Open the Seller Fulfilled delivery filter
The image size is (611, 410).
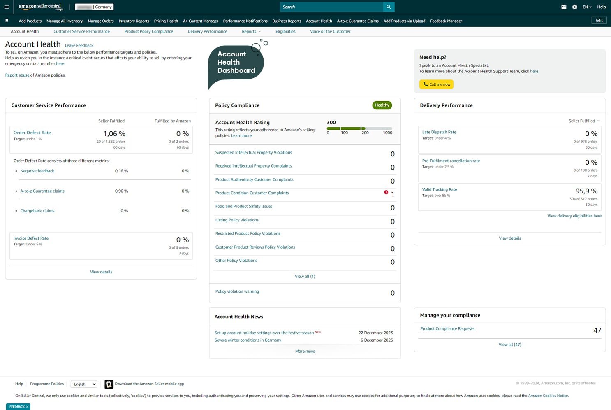tap(584, 121)
